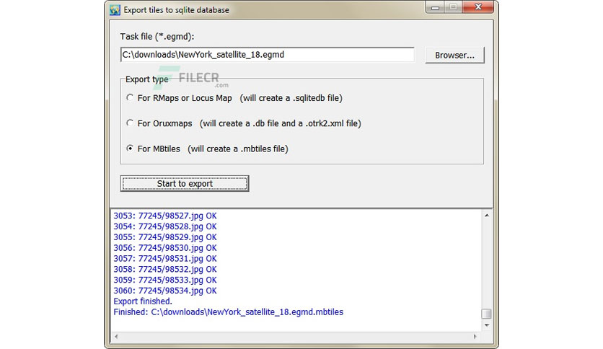Select For Oruxmaps export type
603x349 pixels.
pos(130,123)
